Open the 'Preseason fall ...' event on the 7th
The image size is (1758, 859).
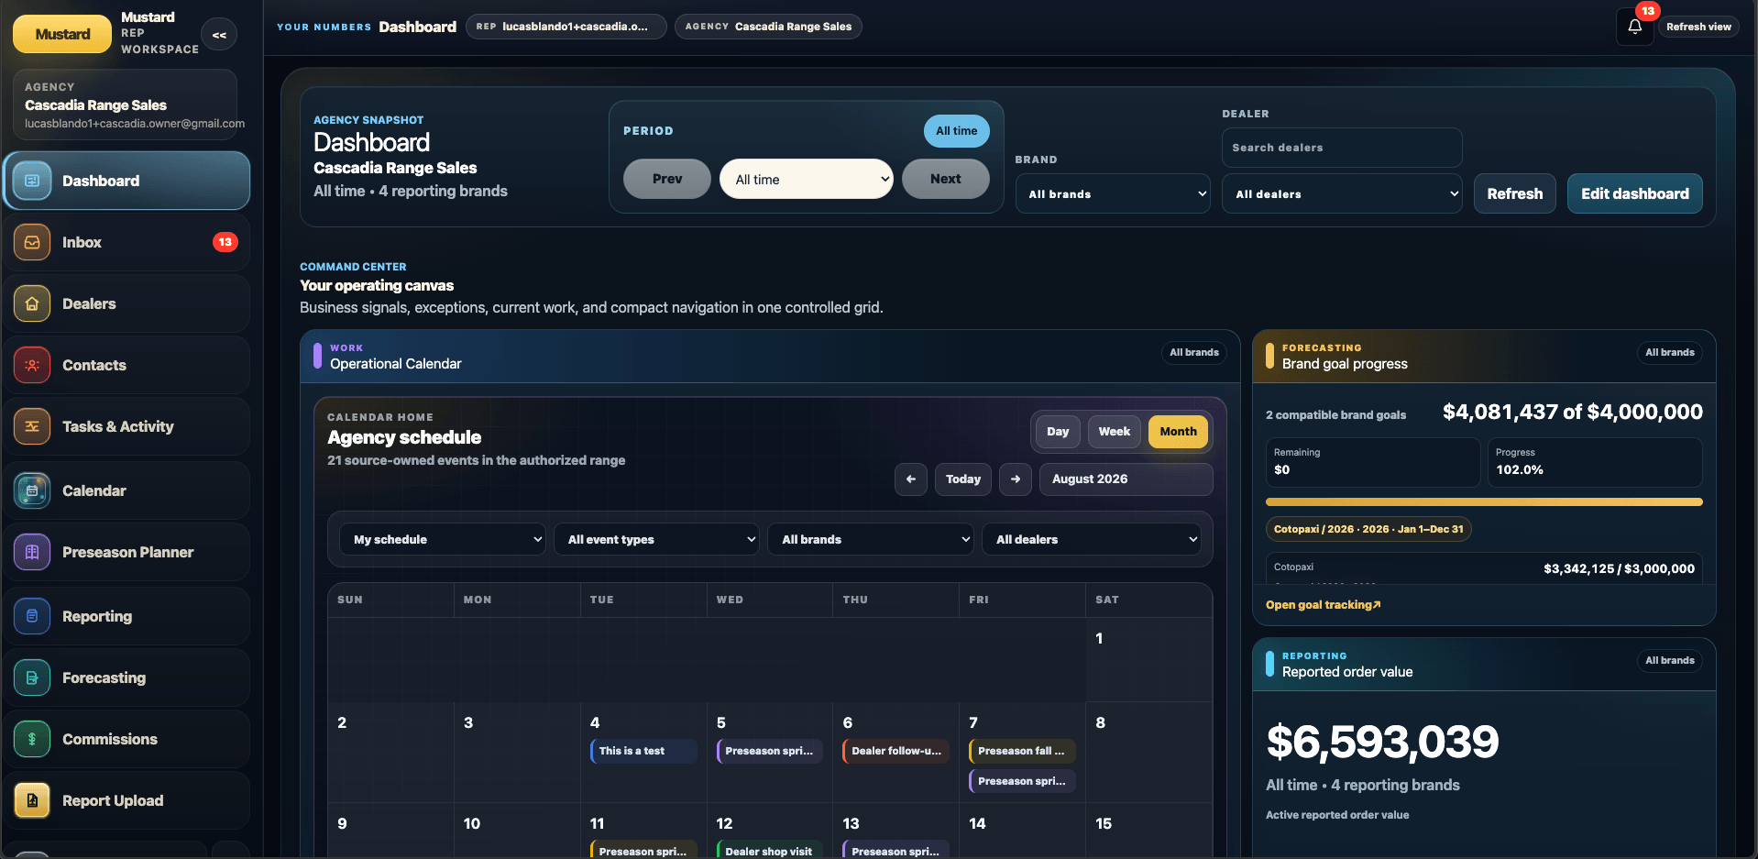[1022, 751]
